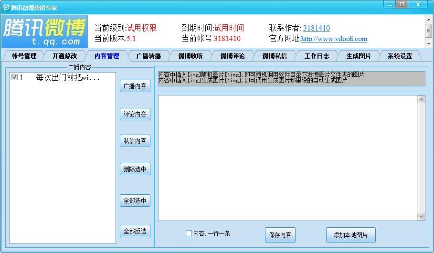The height and width of the screenshot is (253, 434).
Task: Click the header panel scrollbar thumb
Action: [x=429, y=31]
